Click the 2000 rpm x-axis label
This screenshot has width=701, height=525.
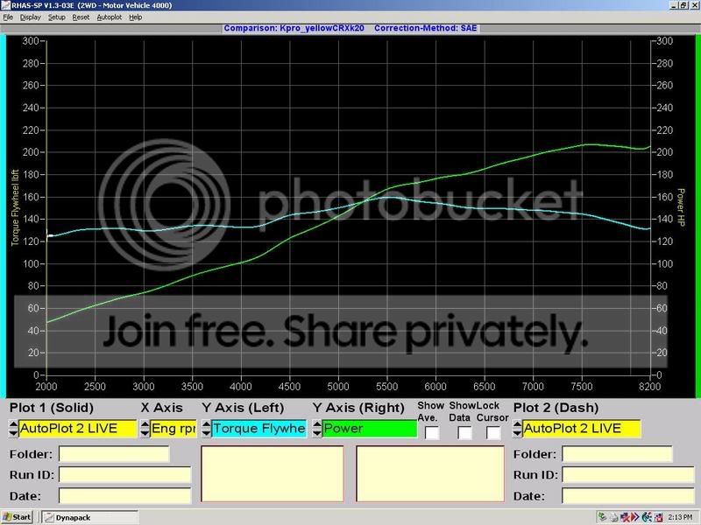[46, 386]
